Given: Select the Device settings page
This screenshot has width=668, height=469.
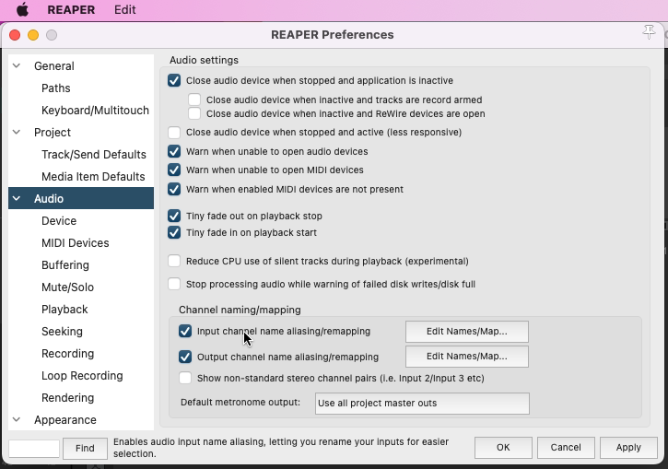Looking at the screenshot, I should [59, 221].
